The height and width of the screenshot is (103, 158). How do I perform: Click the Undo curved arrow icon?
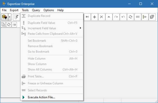[x=123, y=17]
